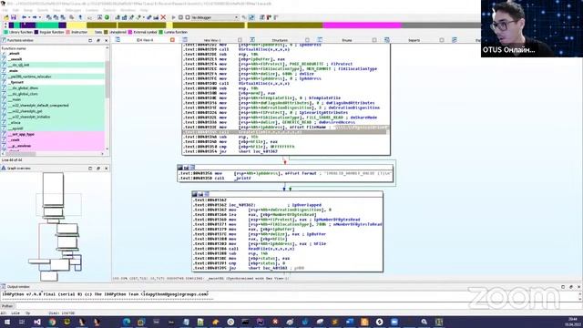Switch to the Structures tab
Screen dimensions: 583x328
point(280,40)
